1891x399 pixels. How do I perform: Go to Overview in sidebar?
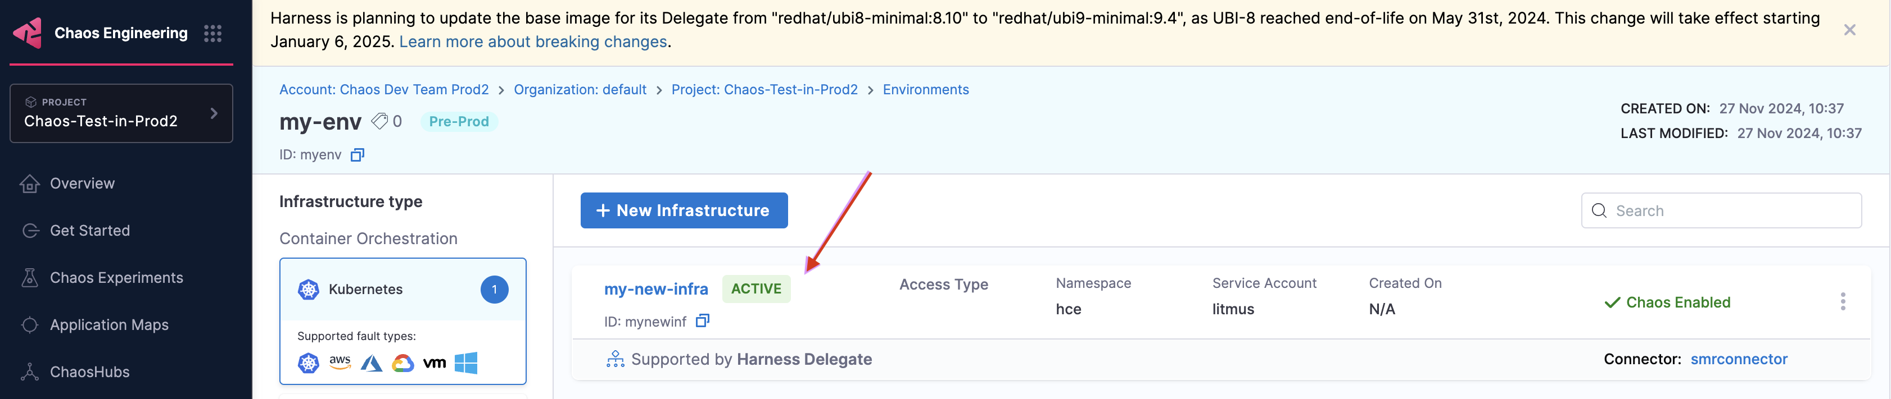pyautogui.click(x=82, y=184)
